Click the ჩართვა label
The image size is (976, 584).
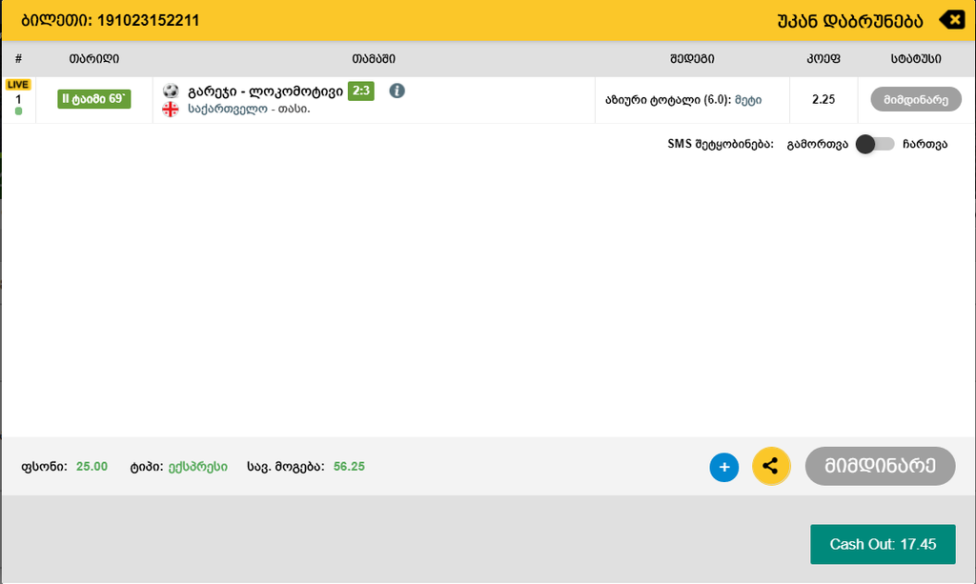[x=925, y=144]
